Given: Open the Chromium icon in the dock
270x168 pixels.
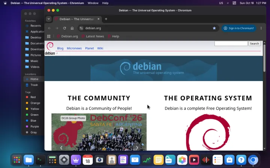Looking at the screenshot, I should pos(253,160).
